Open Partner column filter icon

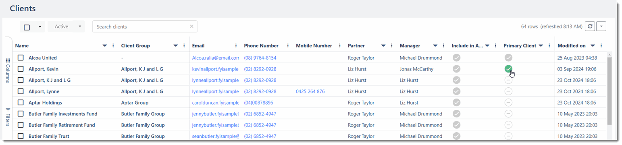[383, 46]
